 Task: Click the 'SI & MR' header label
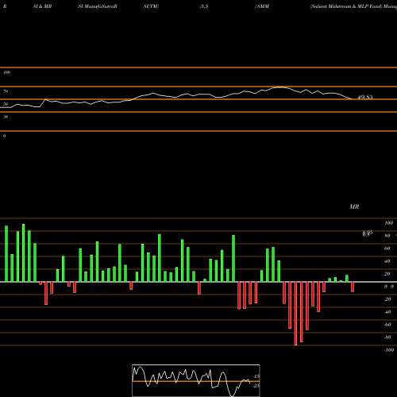click(x=42, y=6)
